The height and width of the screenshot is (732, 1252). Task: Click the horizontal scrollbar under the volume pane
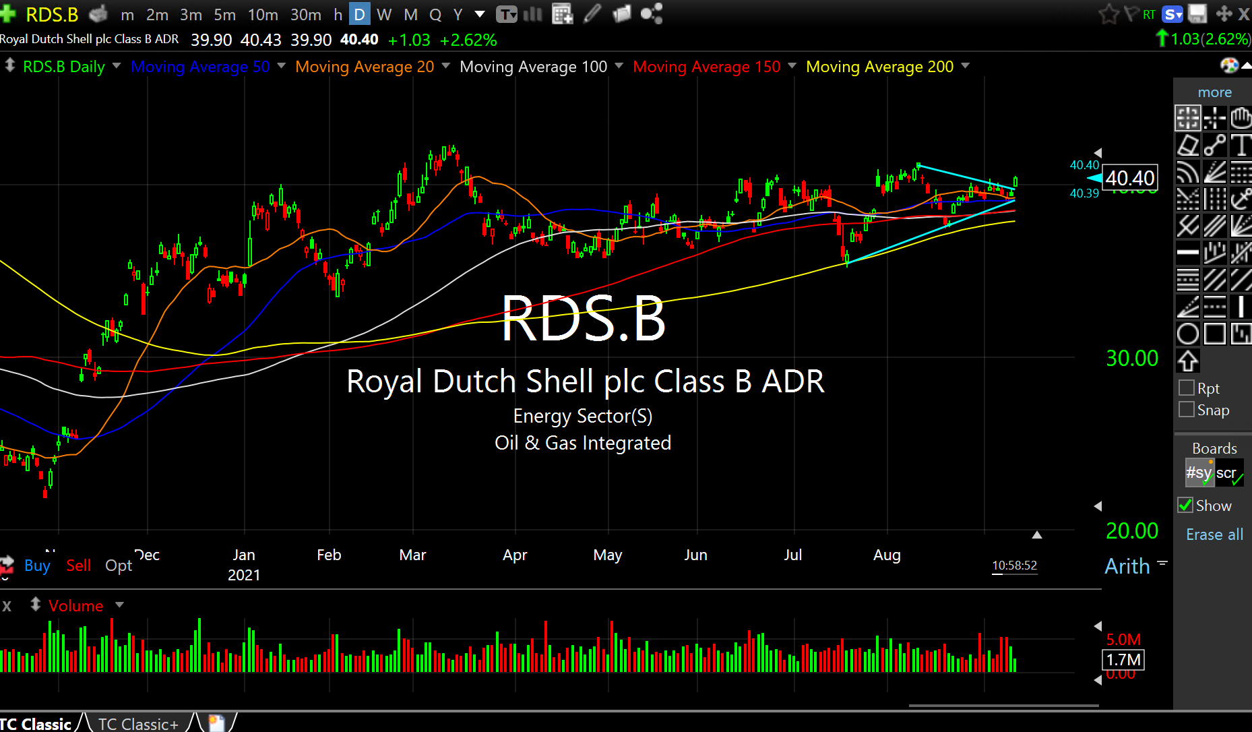tap(1003, 706)
